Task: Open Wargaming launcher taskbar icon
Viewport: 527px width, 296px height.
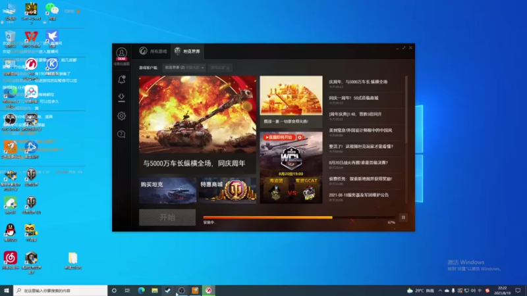Action: 208,291
